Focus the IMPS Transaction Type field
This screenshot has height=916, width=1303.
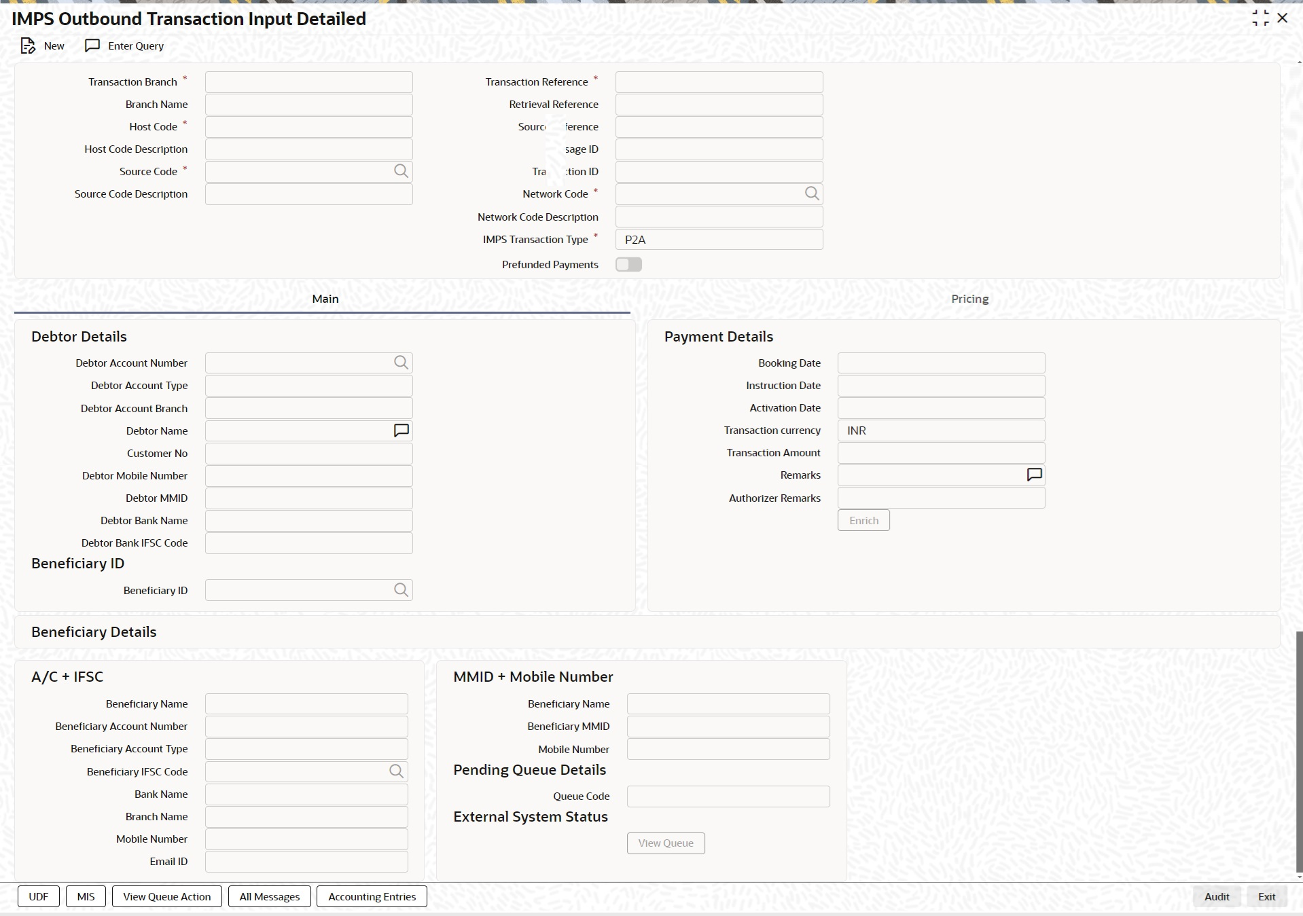tap(719, 239)
